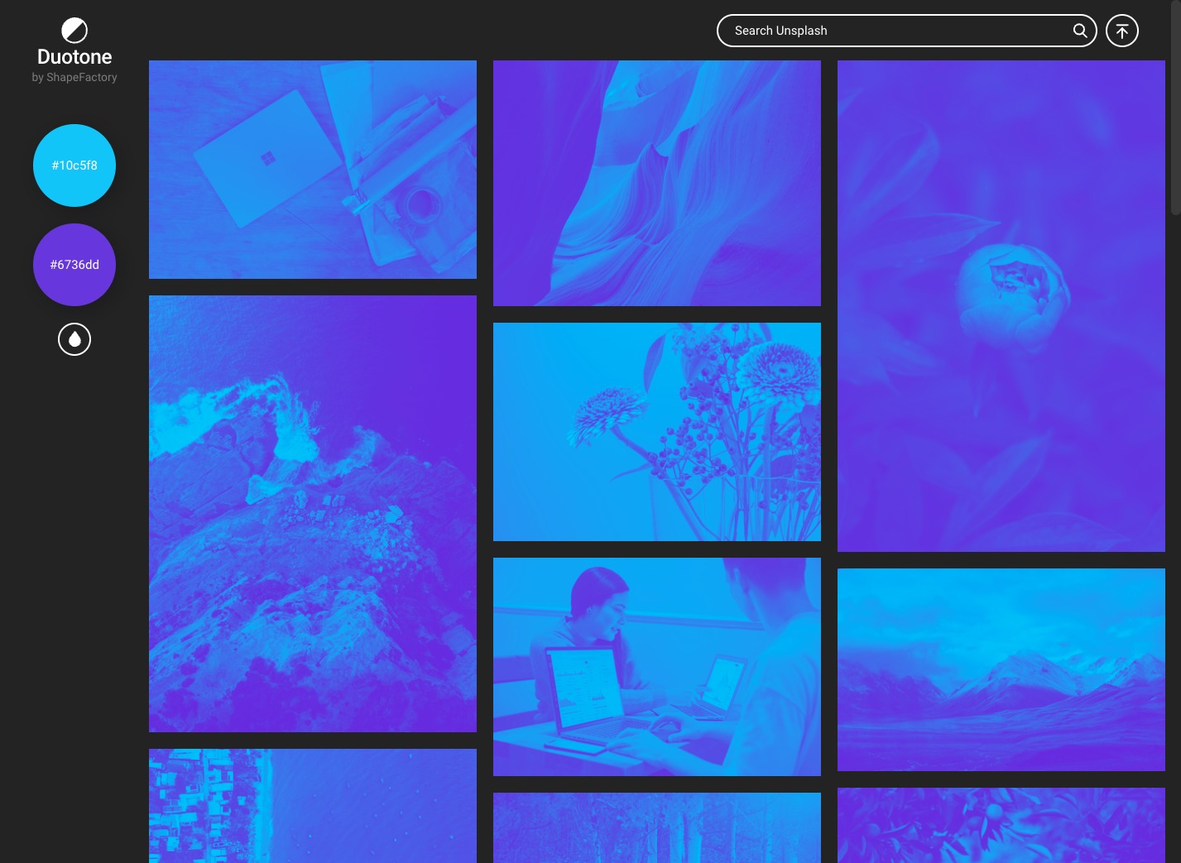The height and width of the screenshot is (863, 1181).
Task: Click the Duotone half-circle logo icon
Action: click(x=74, y=31)
